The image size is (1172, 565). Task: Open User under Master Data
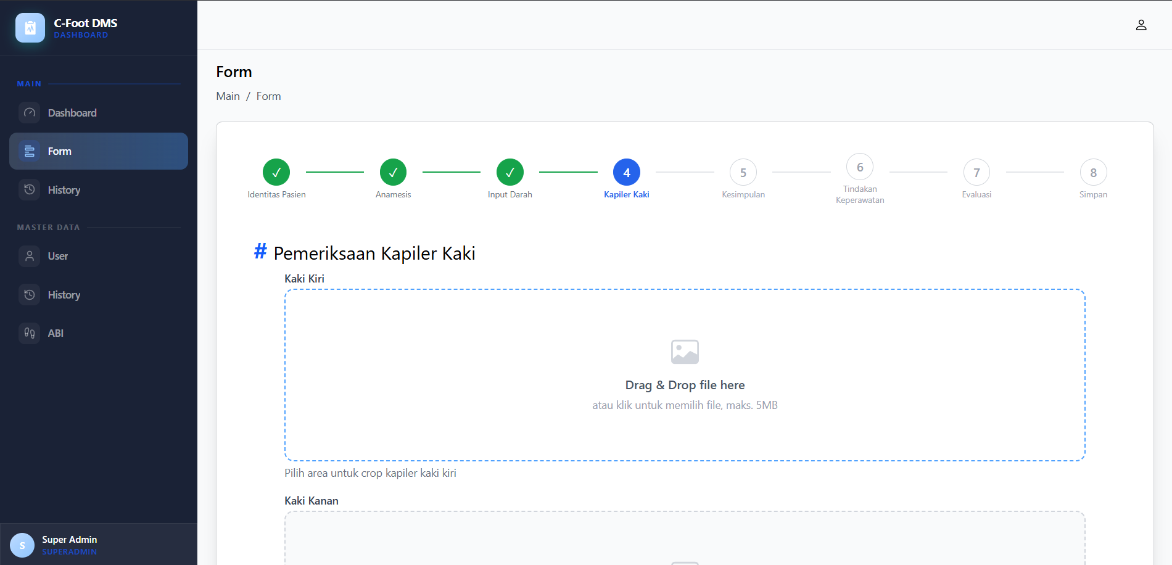click(99, 256)
